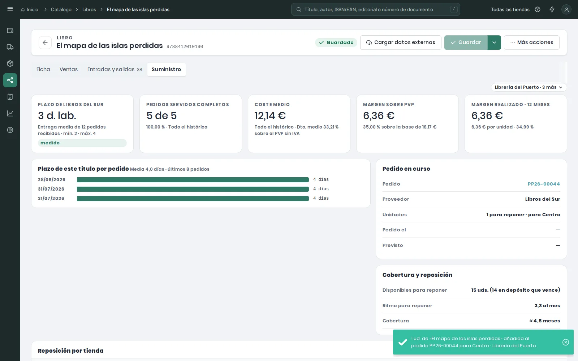Click the medido indicator bar

pos(82,143)
